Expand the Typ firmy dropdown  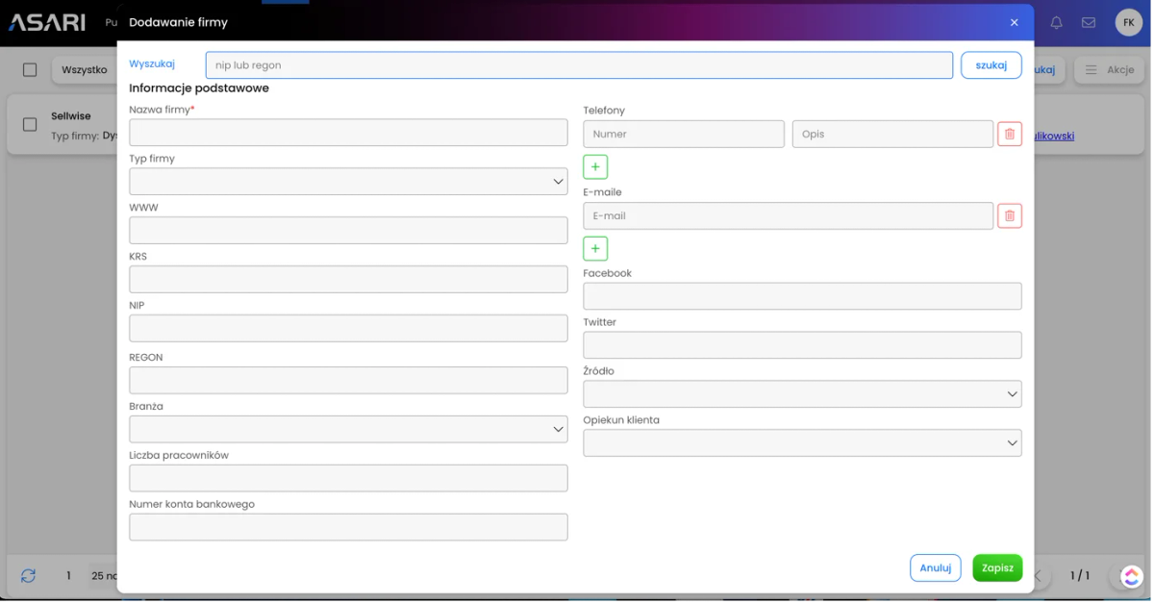pos(348,182)
